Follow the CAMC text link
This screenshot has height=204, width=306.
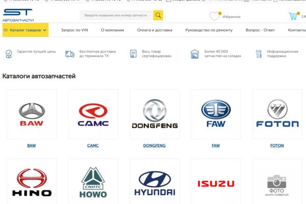[x=93, y=145]
